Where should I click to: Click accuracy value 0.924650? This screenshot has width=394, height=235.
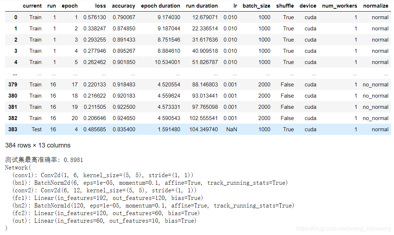124,118
